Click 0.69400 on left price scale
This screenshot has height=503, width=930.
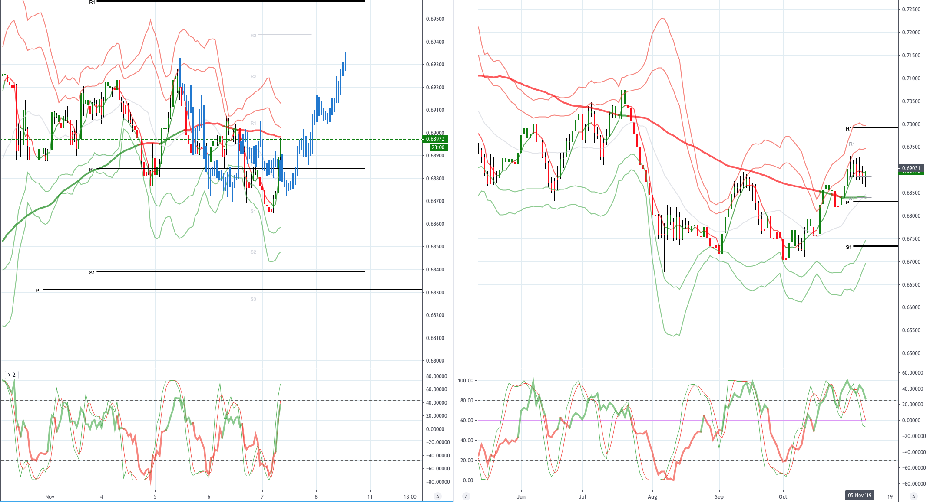[x=435, y=42]
